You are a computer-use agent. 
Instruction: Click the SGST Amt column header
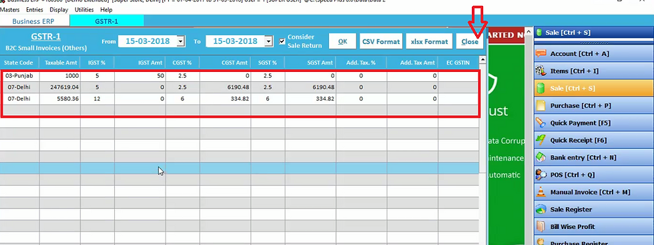click(310, 63)
